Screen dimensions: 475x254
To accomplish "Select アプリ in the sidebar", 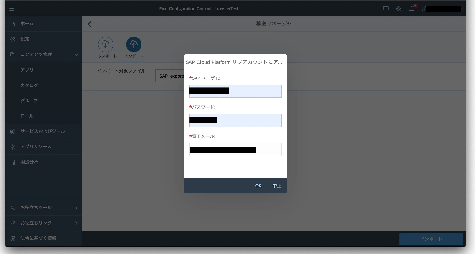I will click(27, 70).
